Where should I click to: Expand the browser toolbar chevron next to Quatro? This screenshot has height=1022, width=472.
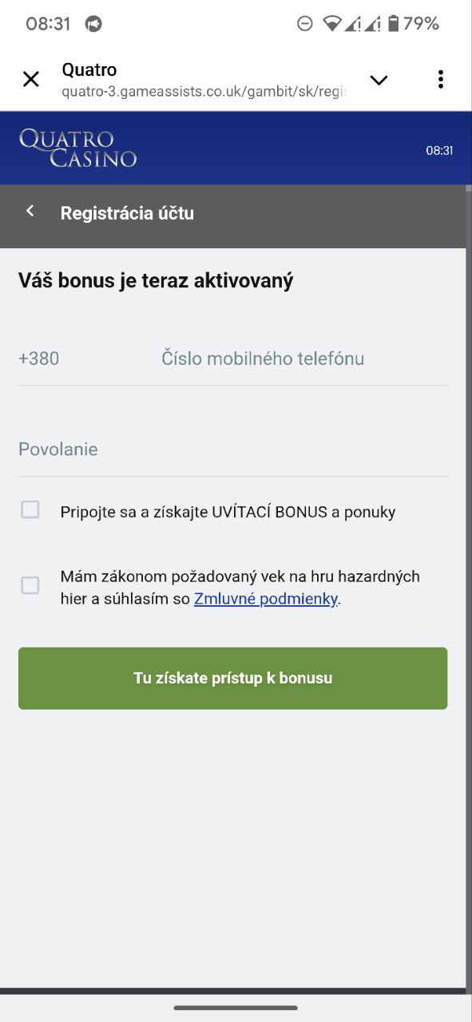point(379,79)
